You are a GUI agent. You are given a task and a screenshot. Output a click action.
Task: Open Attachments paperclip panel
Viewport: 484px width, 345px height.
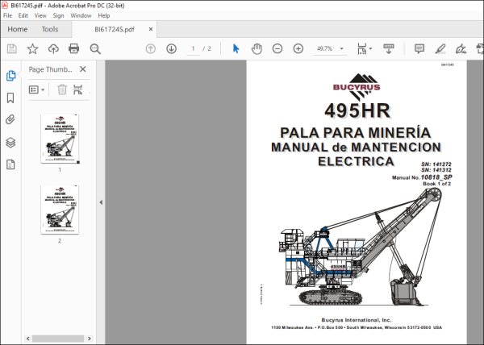(10, 119)
